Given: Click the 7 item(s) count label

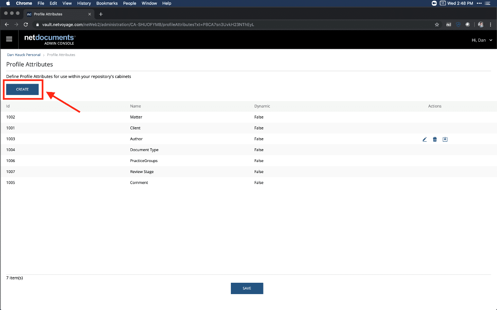Looking at the screenshot, I should point(15,278).
